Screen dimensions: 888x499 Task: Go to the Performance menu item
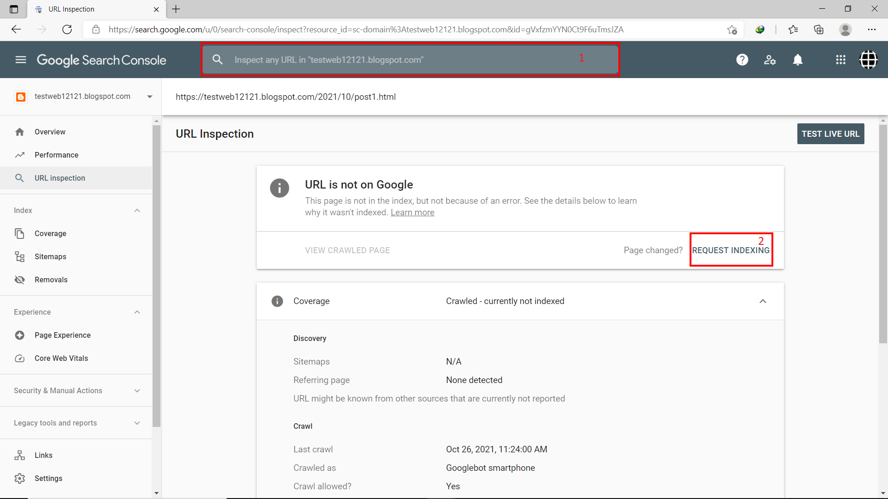(x=56, y=155)
